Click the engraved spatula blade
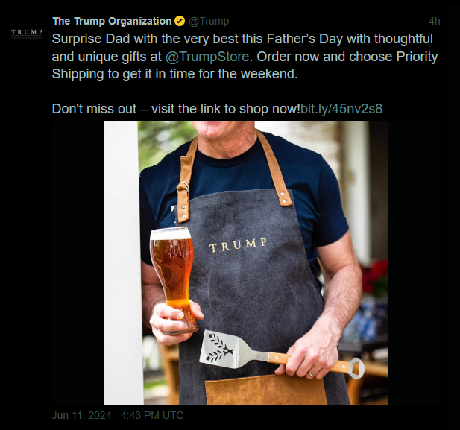The width and height of the screenshot is (460, 430). 224,349
